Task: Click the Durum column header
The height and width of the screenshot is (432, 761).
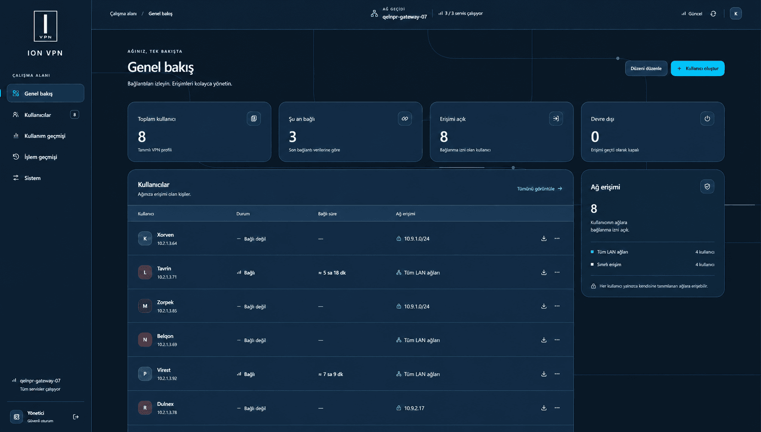Action: (x=243, y=214)
